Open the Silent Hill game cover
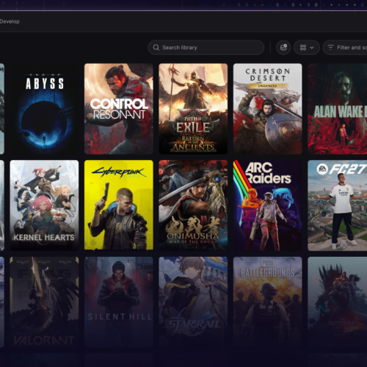The image size is (367, 367). pyautogui.click(x=119, y=302)
